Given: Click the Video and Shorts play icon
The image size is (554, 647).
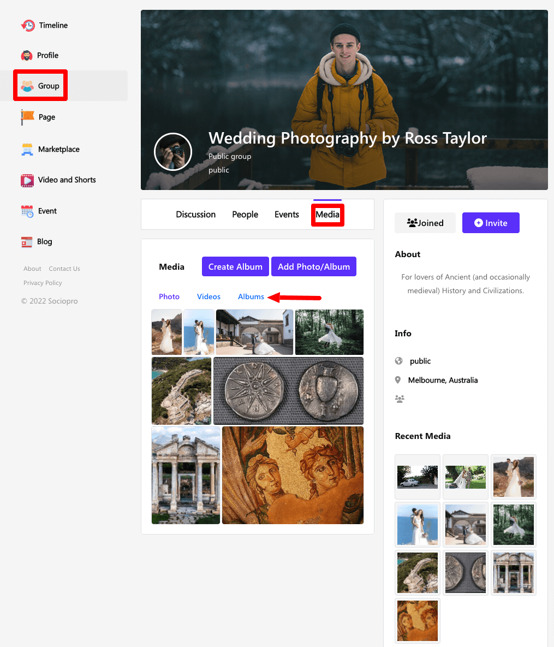Looking at the screenshot, I should click(27, 180).
